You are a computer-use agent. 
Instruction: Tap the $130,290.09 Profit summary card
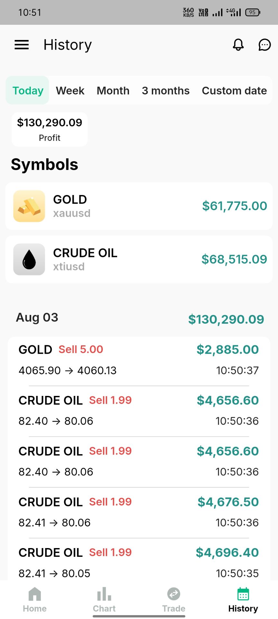coord(50,129)
